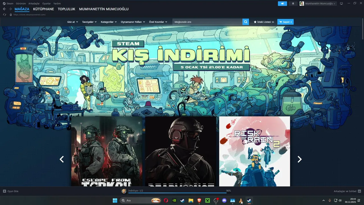The image size is (364, 205).
Task: Open File Explorer from the taskbar
Action: point(191,200)
